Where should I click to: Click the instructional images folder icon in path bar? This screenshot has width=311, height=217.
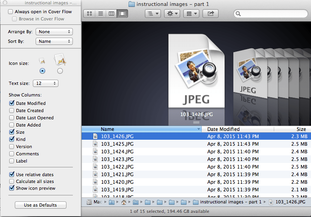pos(196,202)
